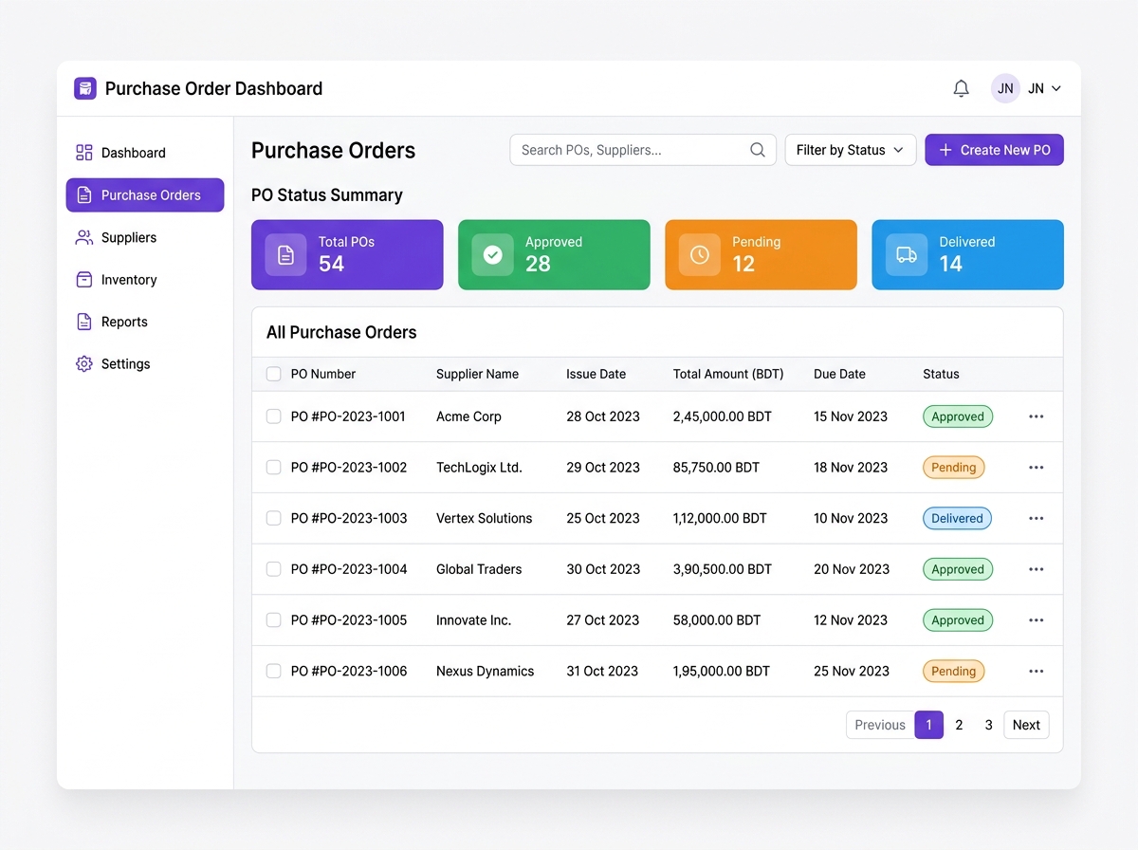Click the Settings gear icon
The image size is (1138, 850).
tap(84, 364)
